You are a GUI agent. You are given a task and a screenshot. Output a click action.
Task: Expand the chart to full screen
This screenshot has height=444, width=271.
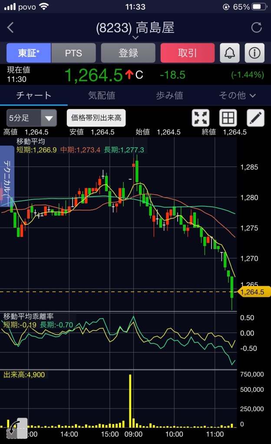click(201, 118)
